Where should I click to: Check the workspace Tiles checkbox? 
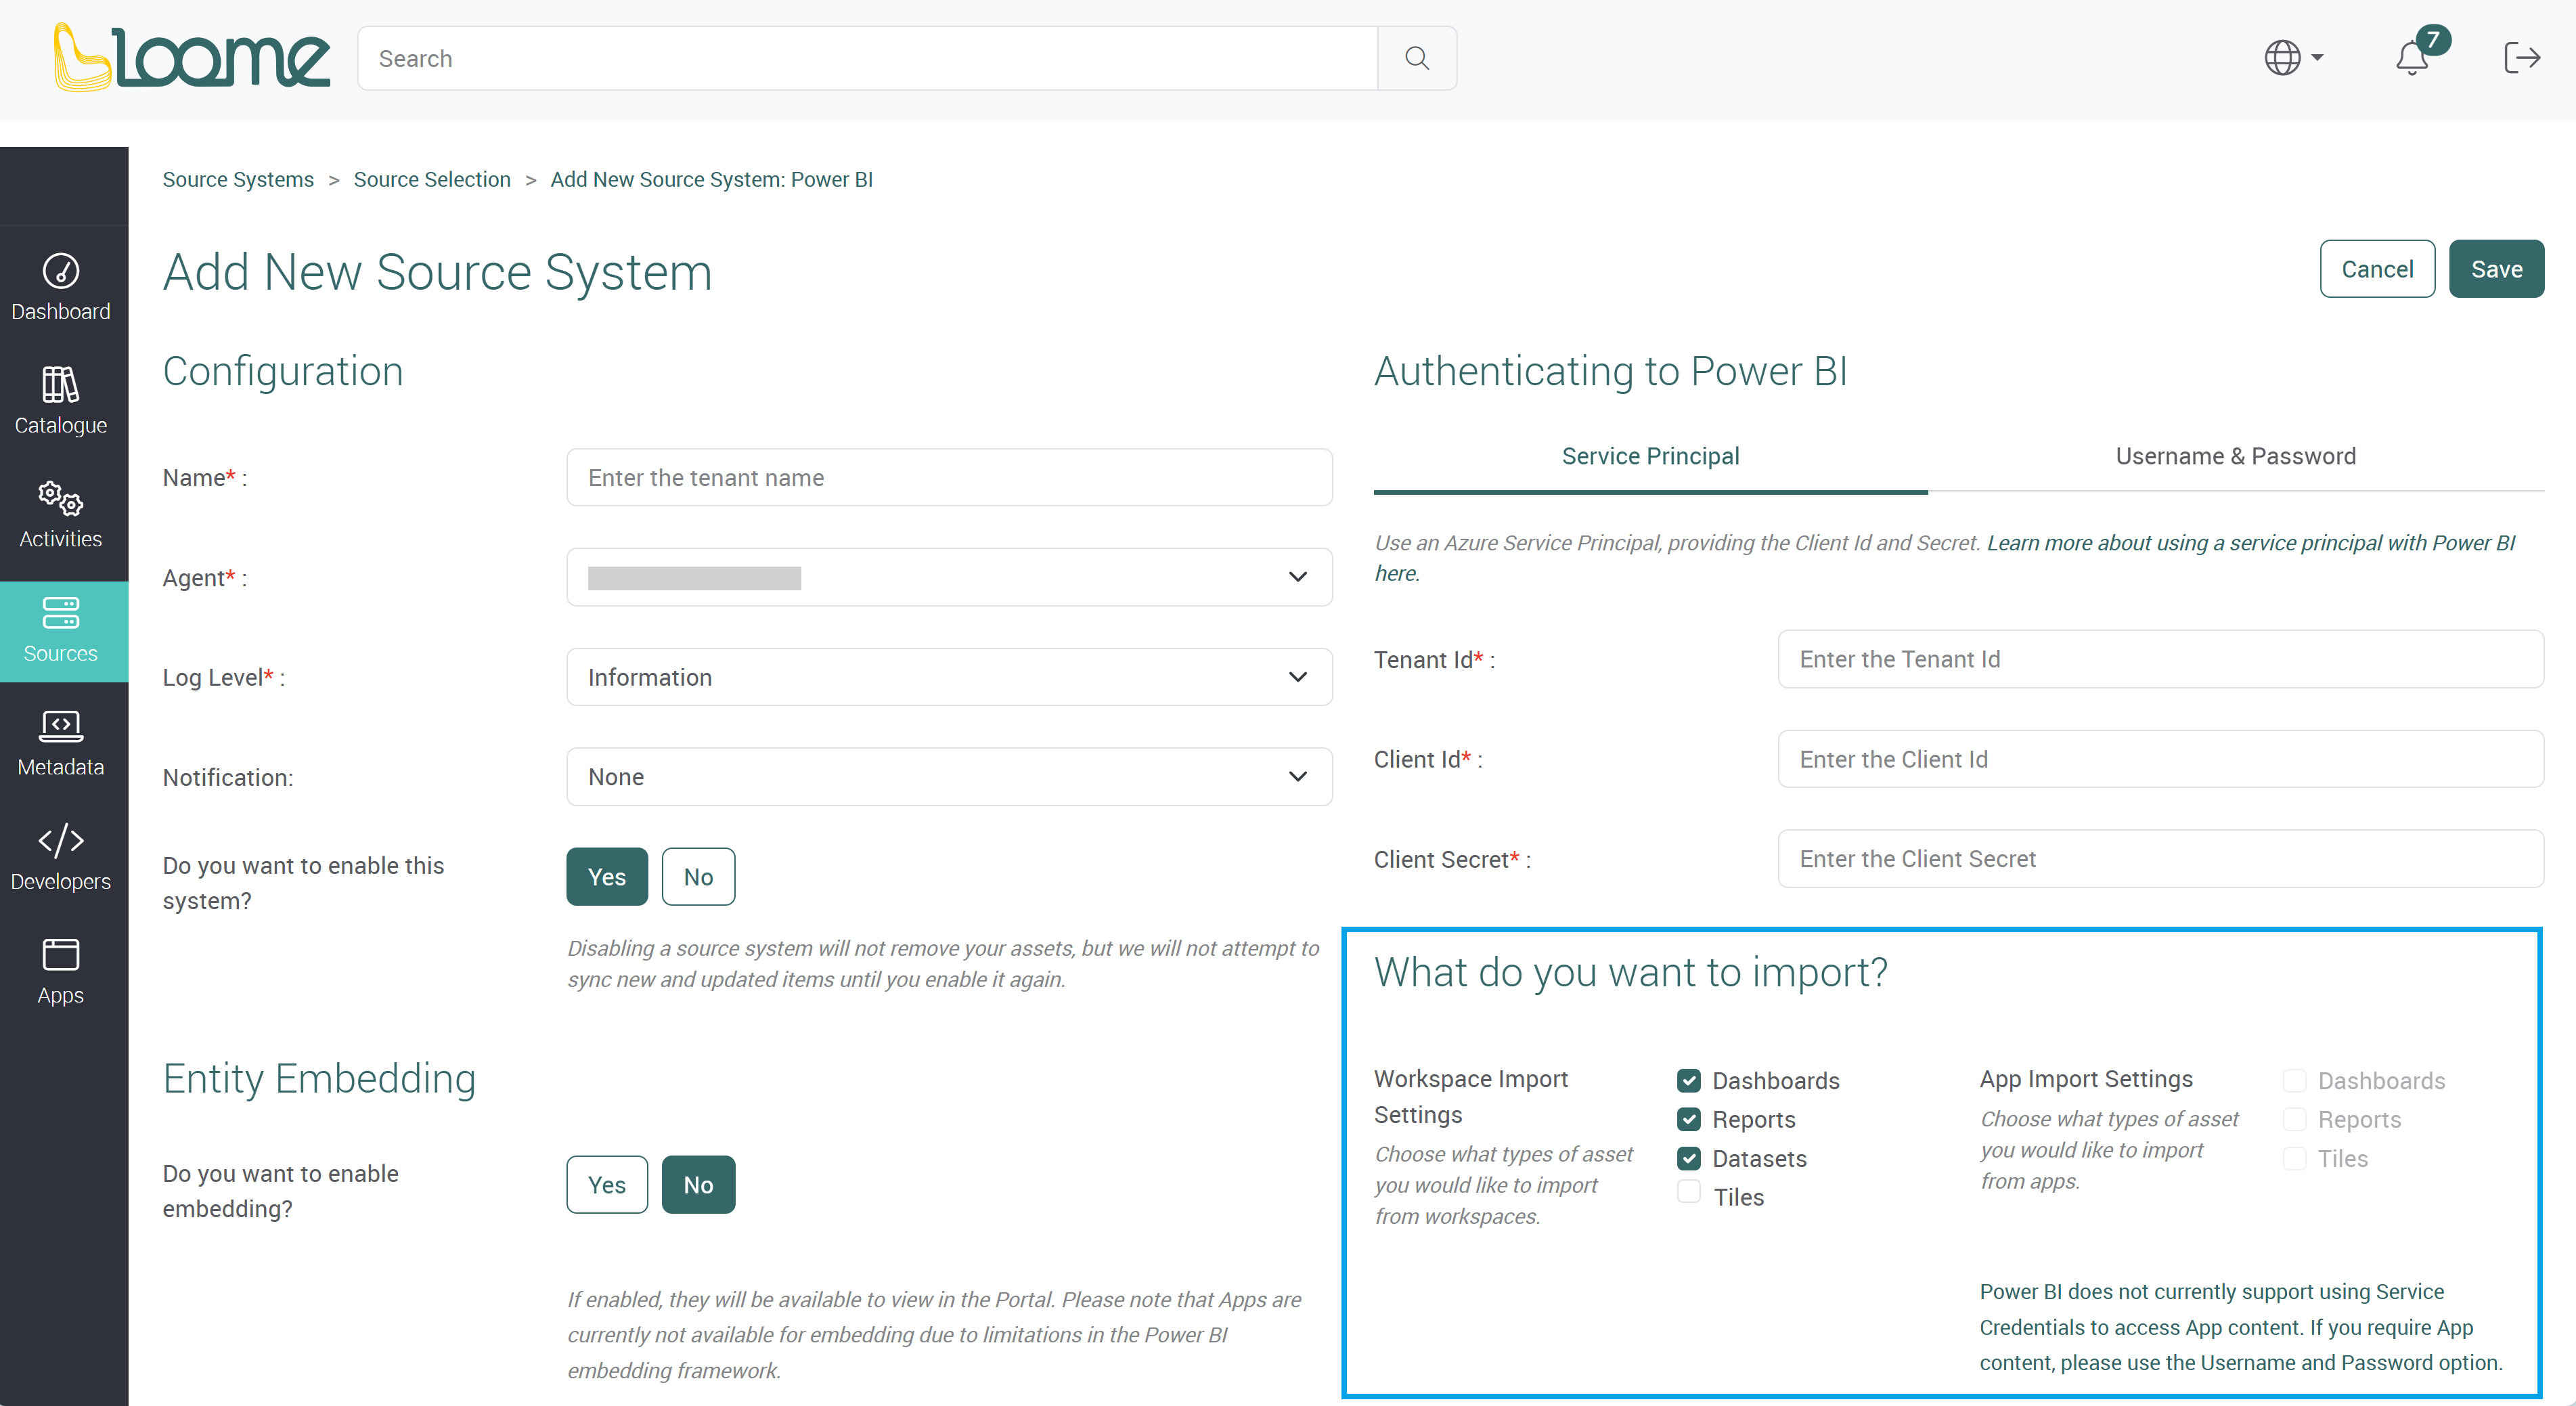coord(1689,1192)
